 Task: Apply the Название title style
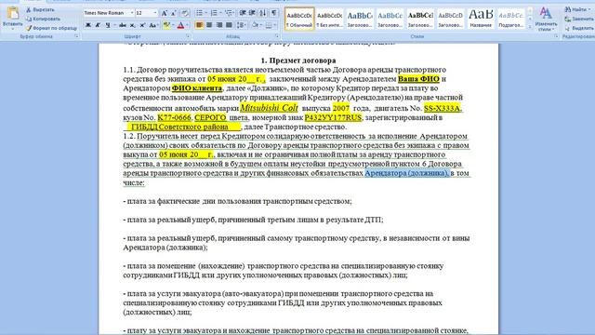click(481, 19)
